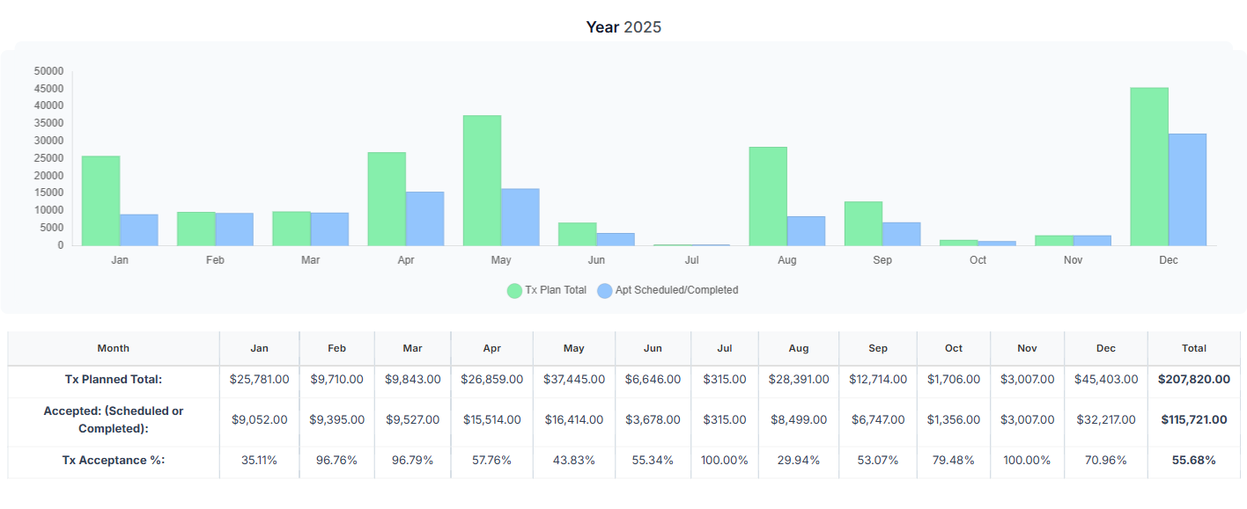Image resolution: width=1247 pixels, height=509 pixels.
Task: Click the Total column header
Action: [1194, 348]
